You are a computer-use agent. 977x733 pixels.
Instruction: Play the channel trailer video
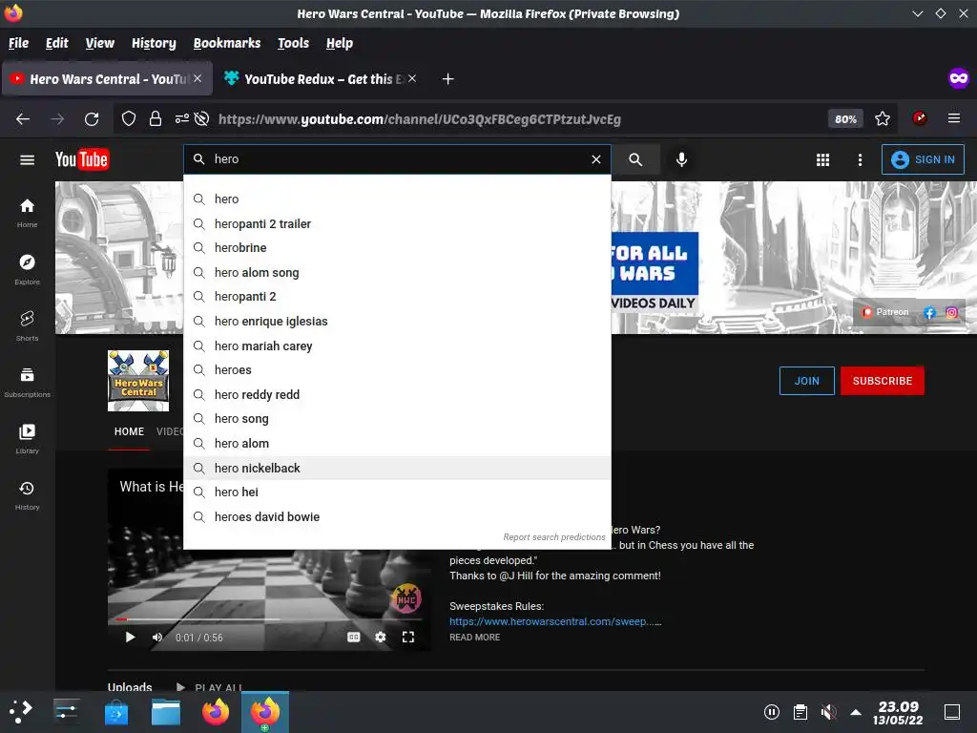click(x=130, y=637)
